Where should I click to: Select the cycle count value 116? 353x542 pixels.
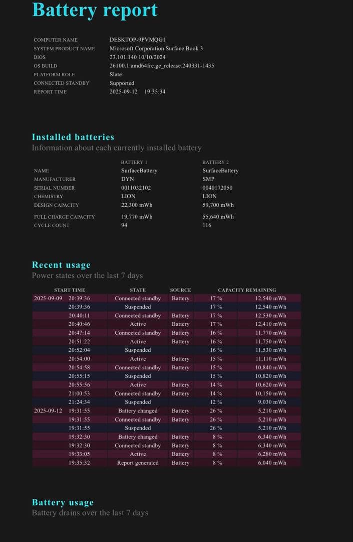[x=207, y=225]
